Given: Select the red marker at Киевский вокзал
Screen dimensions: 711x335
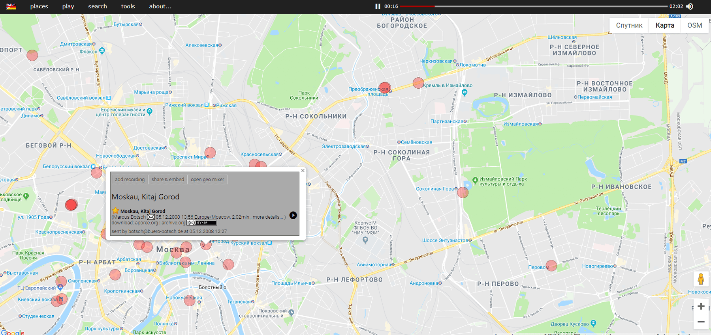Looking at the screenshot, I should tap(62, 299).
